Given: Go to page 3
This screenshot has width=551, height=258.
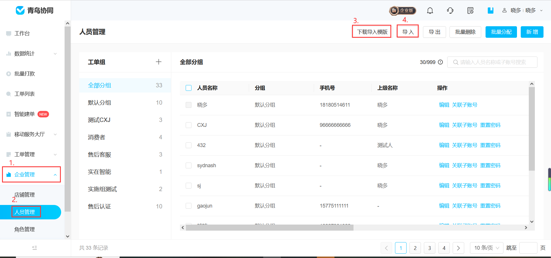Looking at the screenshot, I should (x=430, y=248).
